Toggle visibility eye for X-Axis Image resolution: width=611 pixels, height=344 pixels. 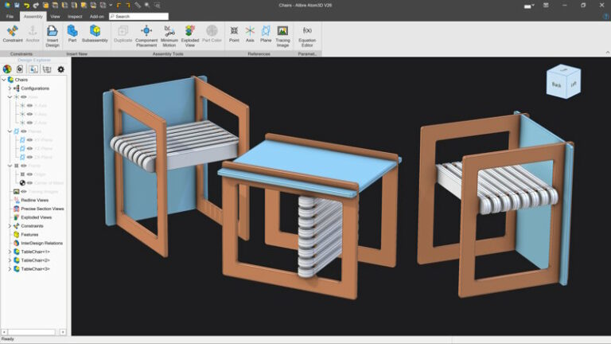(29, 105)
